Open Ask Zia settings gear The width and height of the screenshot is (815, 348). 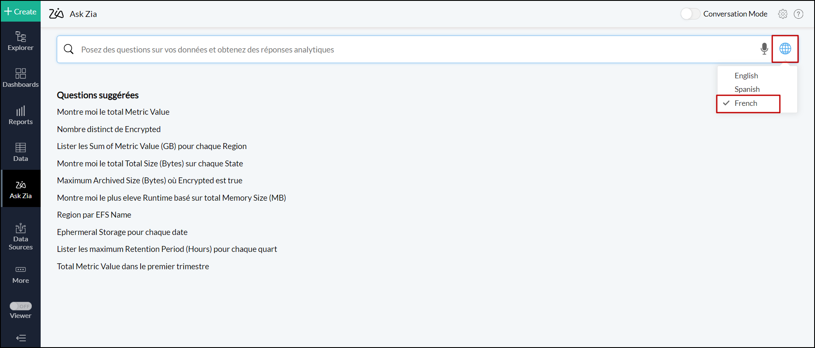coord(782,14)
